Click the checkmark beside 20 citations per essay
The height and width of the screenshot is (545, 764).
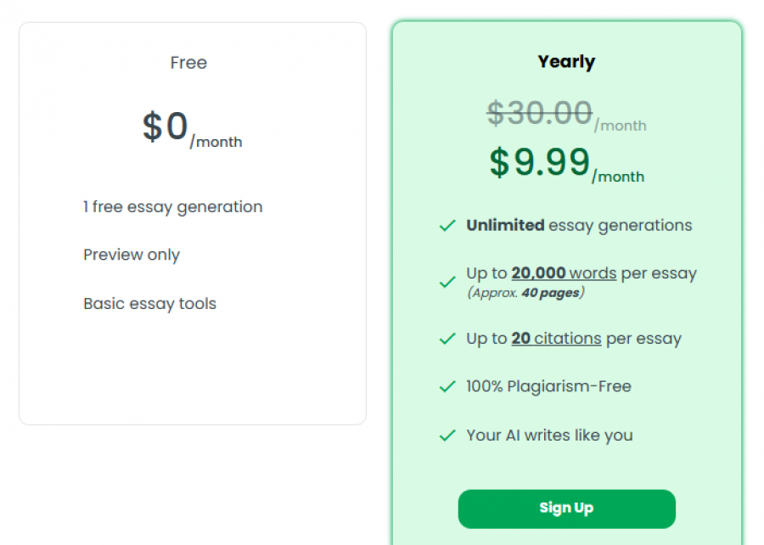pos(447,339)
